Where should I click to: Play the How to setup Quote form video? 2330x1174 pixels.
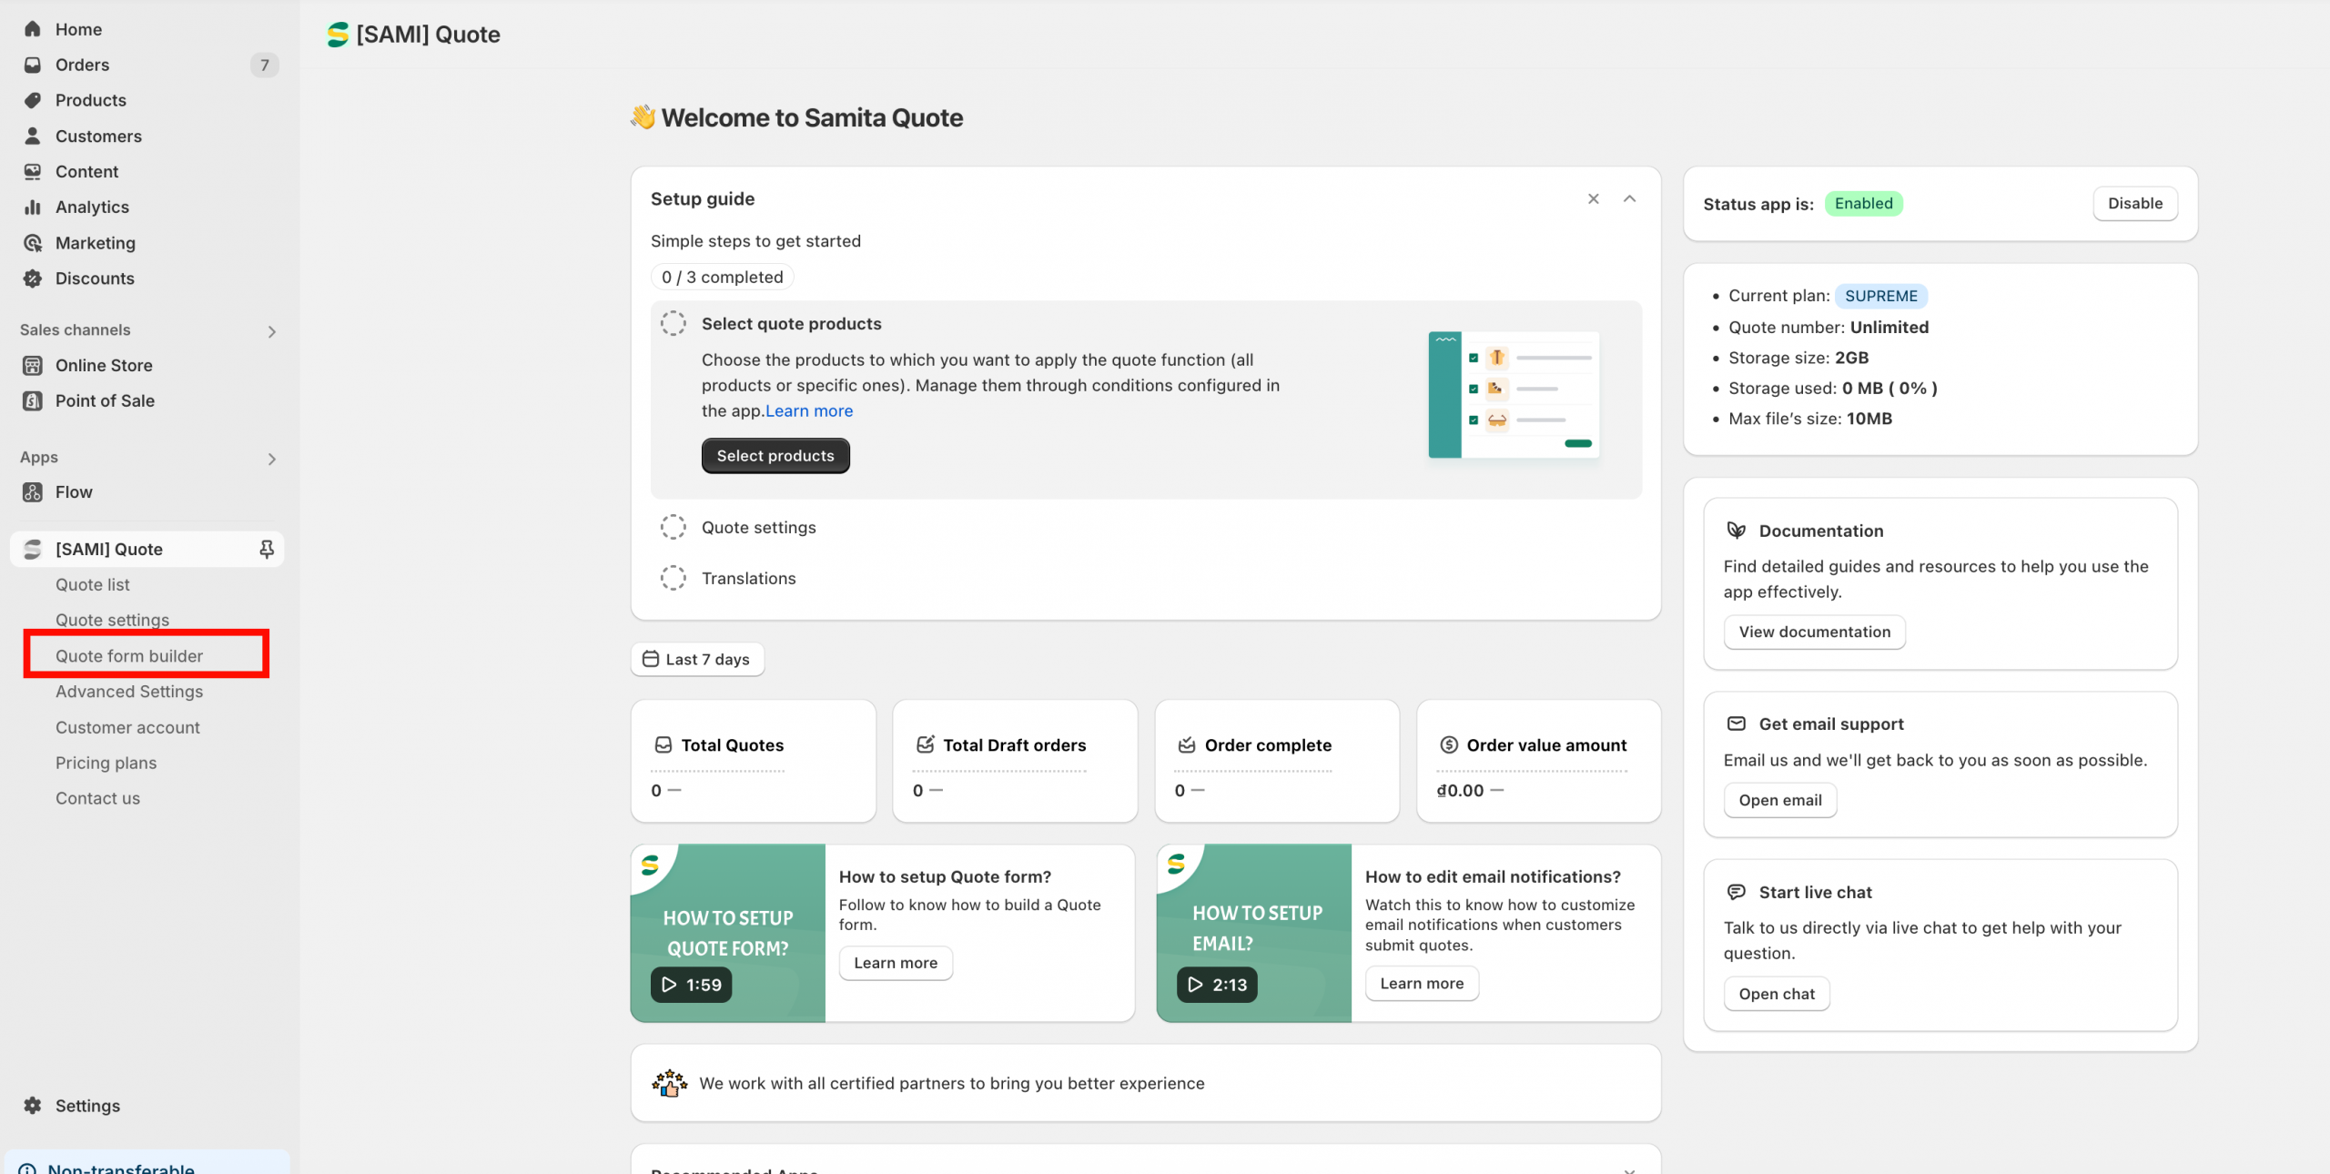point(691,985)
